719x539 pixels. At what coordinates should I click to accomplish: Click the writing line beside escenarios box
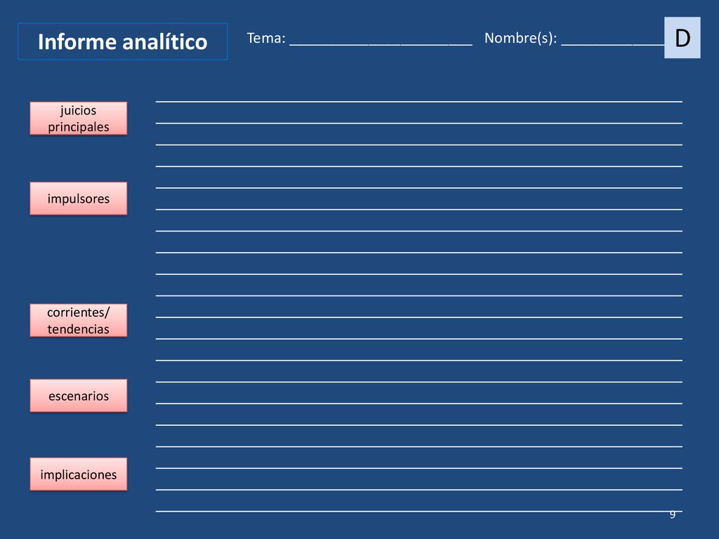[419, 403]
